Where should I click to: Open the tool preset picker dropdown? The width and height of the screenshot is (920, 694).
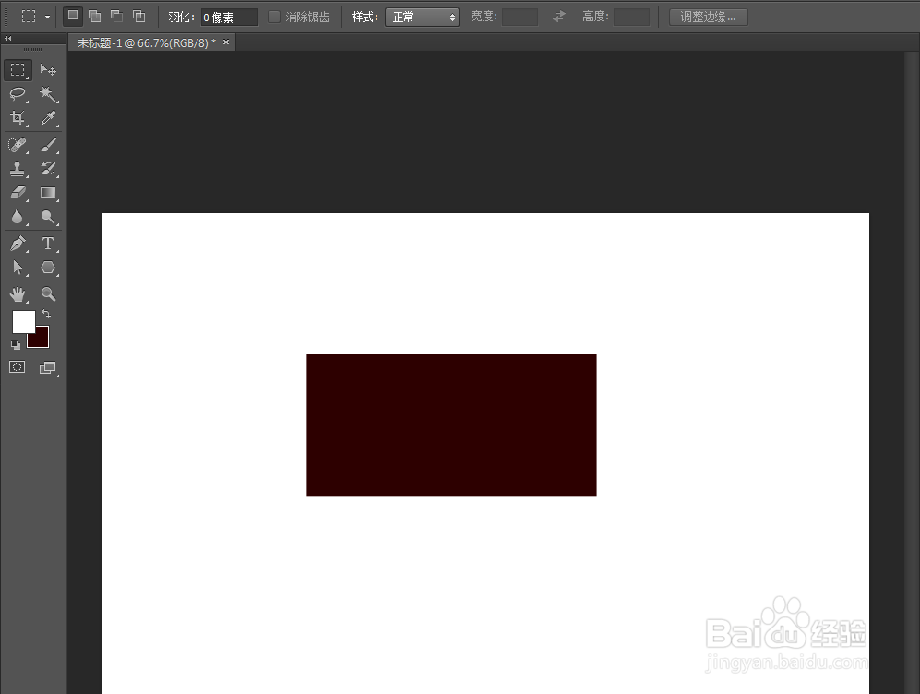(x=48, y=17)
